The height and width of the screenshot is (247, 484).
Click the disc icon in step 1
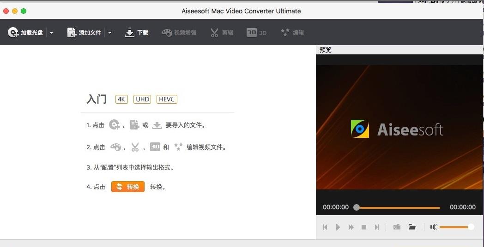pos(114,124)
